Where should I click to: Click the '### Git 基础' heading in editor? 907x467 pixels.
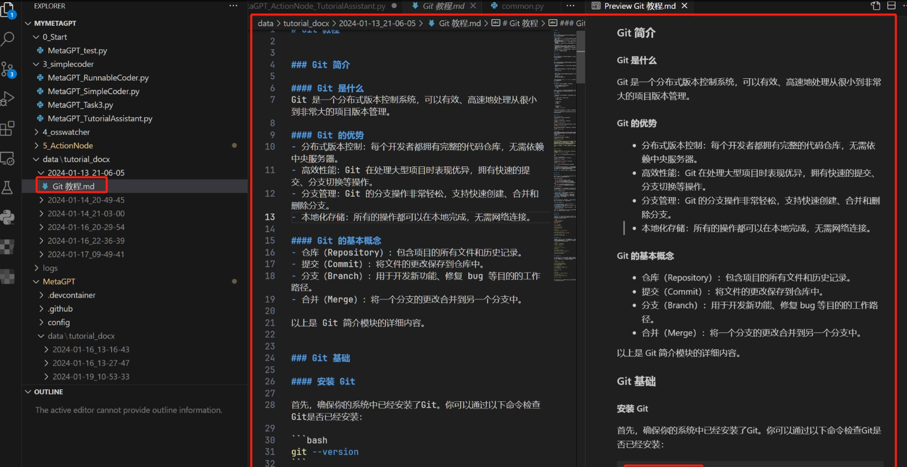(x=320, y=358)
